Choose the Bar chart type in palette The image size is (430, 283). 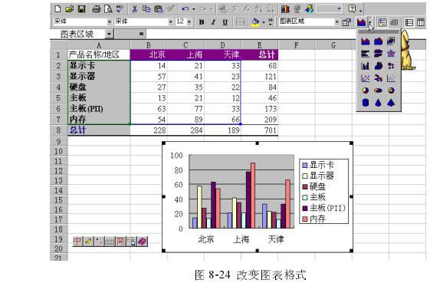[366, 54]
